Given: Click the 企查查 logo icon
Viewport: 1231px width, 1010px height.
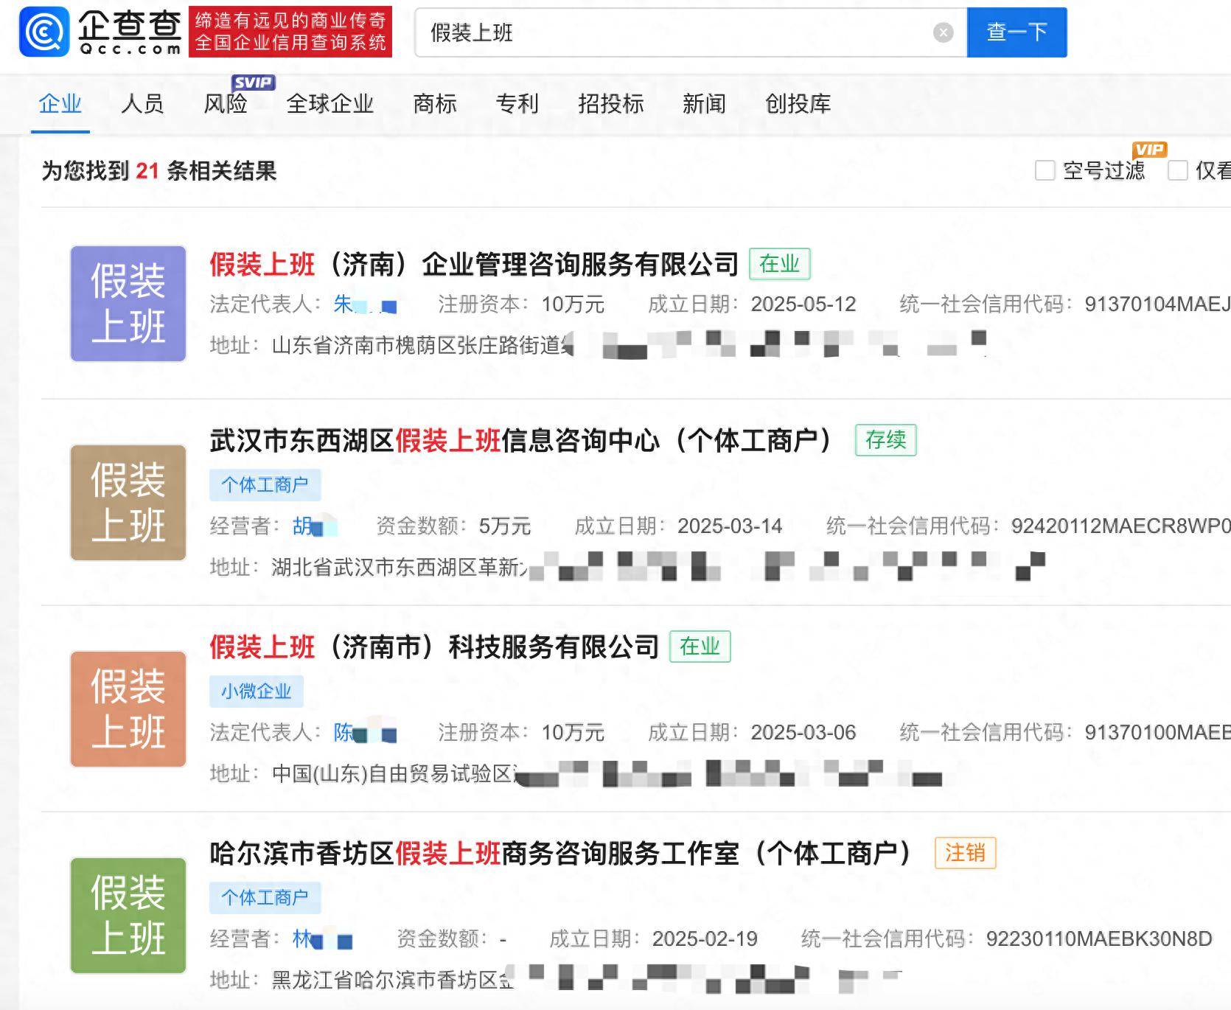Looking at the screenshot, I should point(44,32).
